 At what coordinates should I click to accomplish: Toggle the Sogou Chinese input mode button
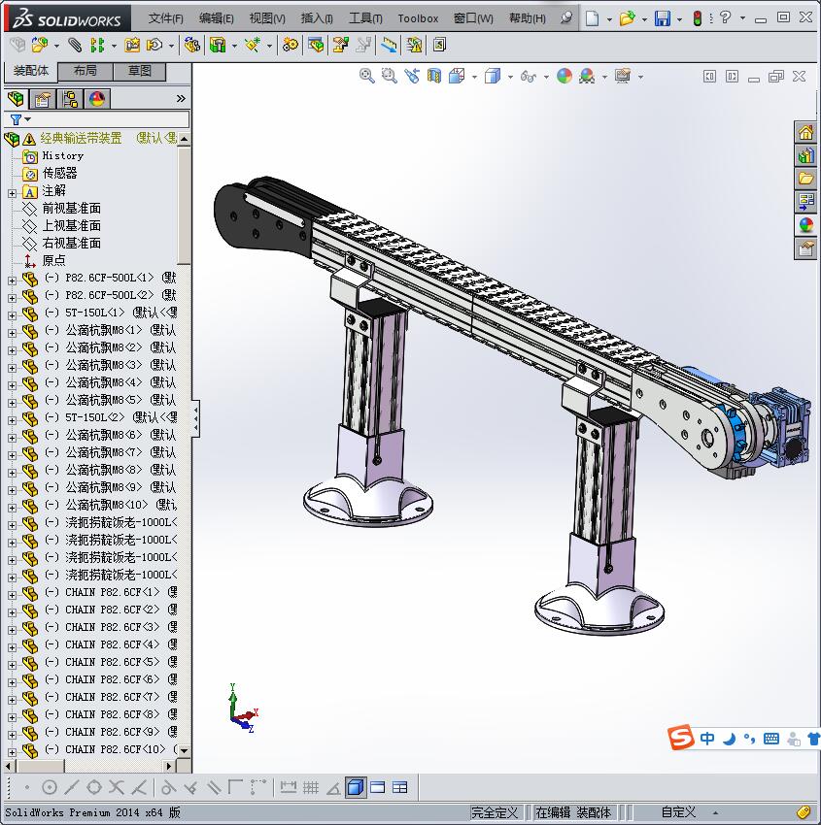(x=707, y=739)
